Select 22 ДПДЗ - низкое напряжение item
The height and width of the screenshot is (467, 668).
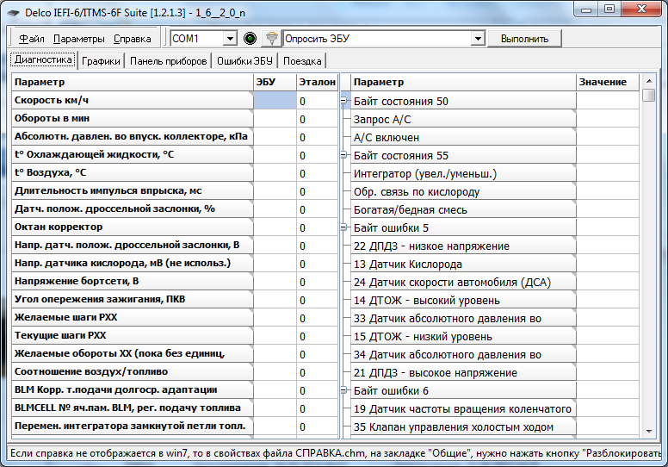point(463,246)
